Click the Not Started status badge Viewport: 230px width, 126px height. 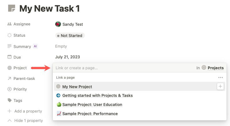tap(70, 35)
